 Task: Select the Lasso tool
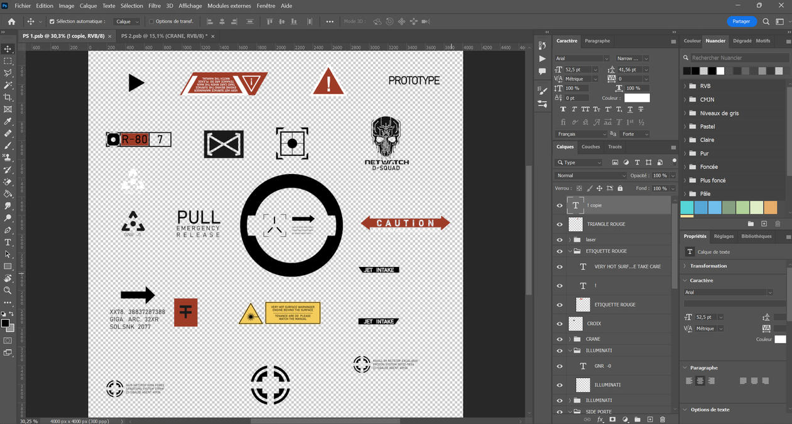point(8,72)
